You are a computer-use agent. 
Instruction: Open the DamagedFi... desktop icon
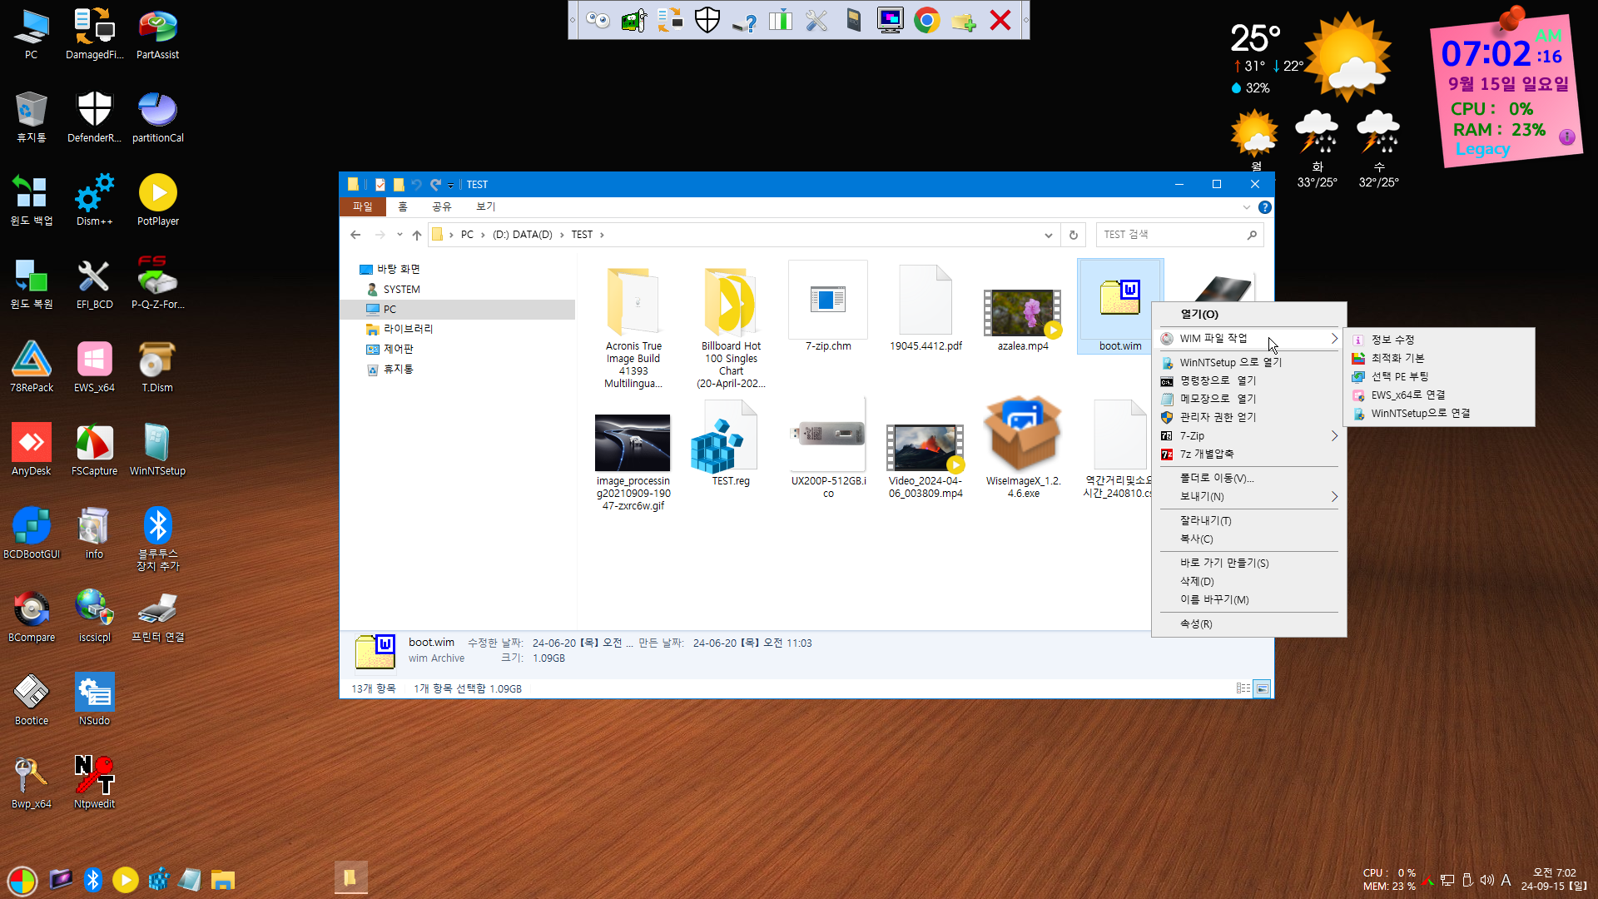pos(94,34)
